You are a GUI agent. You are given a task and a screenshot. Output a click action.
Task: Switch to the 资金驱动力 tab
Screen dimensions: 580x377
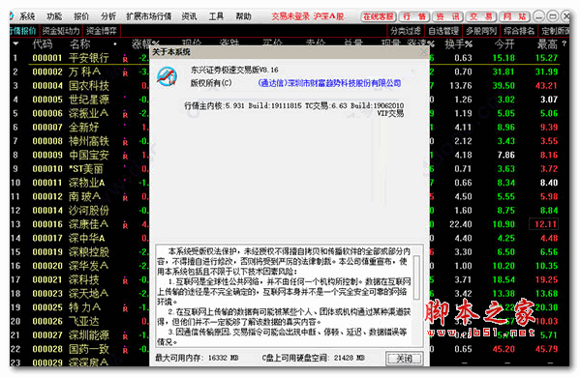[60, 31]
